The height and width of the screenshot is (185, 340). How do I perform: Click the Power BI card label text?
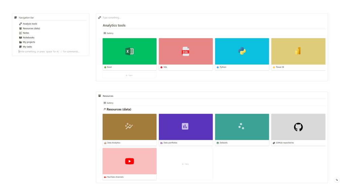point(280,67)
